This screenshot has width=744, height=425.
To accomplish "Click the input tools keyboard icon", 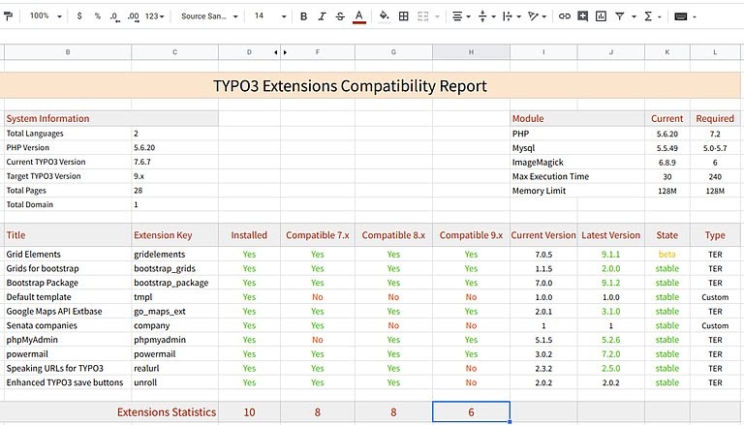I will 681,16.
